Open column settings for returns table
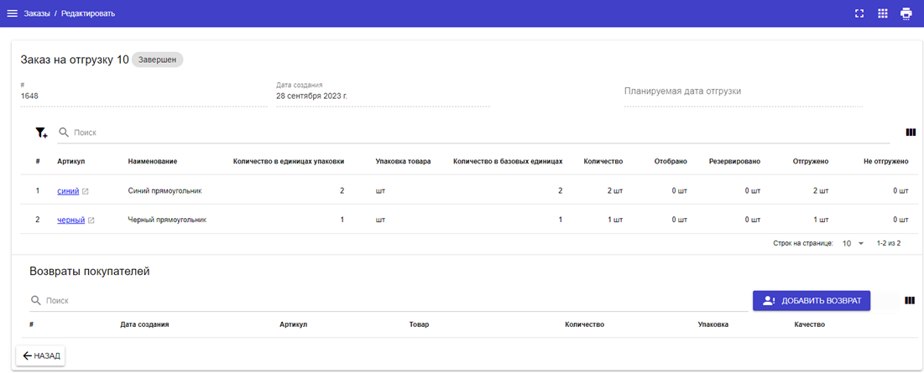 tap(909, 300)
